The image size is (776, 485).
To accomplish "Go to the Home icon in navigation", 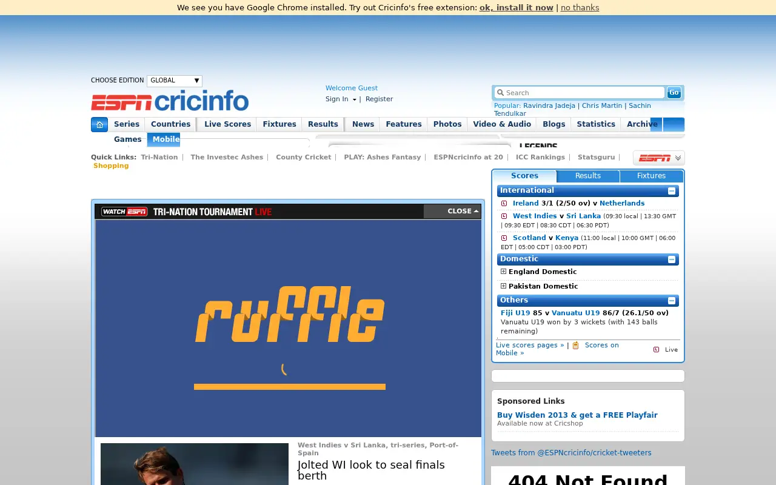I will coord(99,124).
